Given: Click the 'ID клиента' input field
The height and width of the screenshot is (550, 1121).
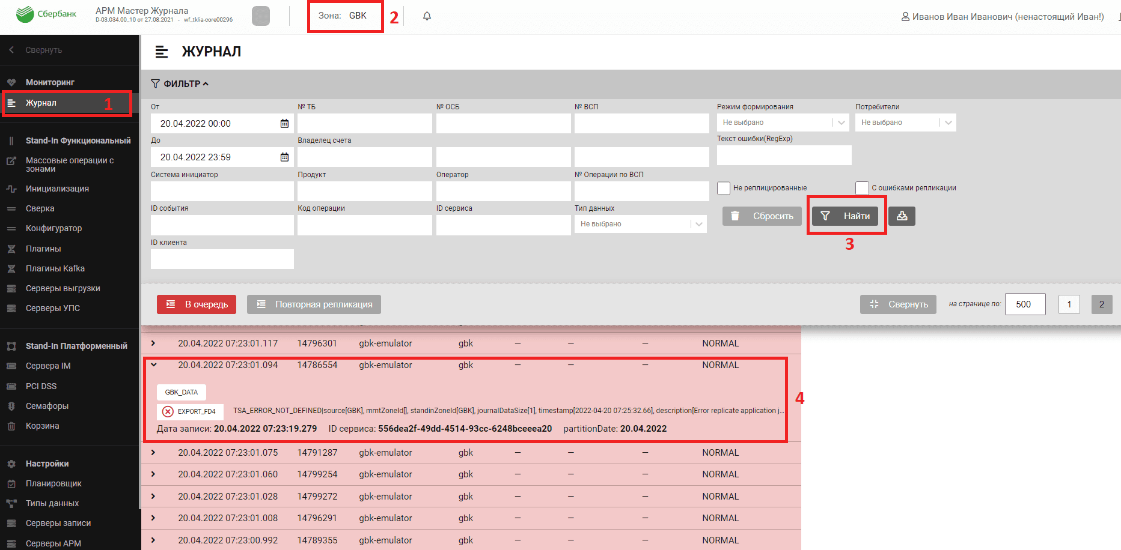Looking at the screenshot, I should pos(222,259).
